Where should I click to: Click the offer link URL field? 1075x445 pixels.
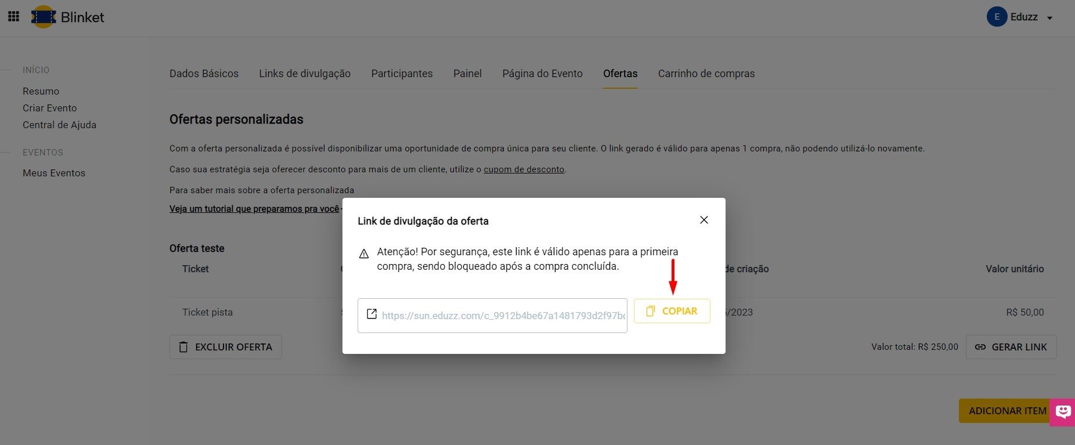[503, 316]
